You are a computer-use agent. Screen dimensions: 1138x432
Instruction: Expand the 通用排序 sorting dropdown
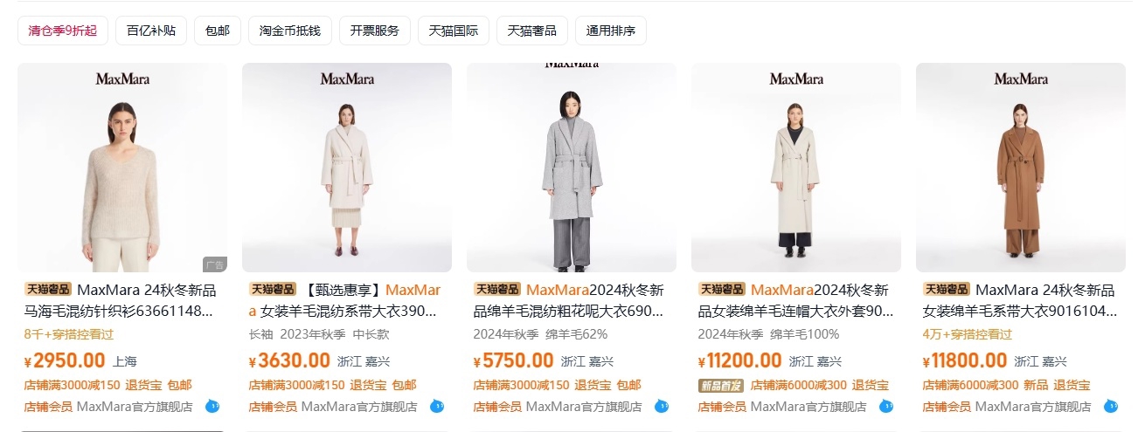(x=611, y=31)
